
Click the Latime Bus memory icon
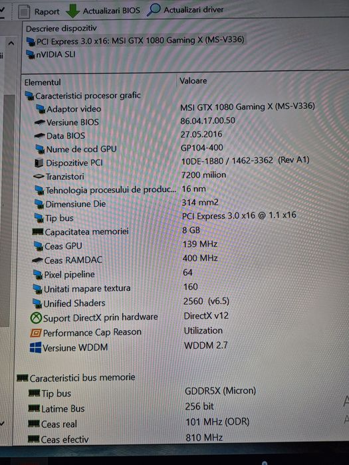[34, 409]
